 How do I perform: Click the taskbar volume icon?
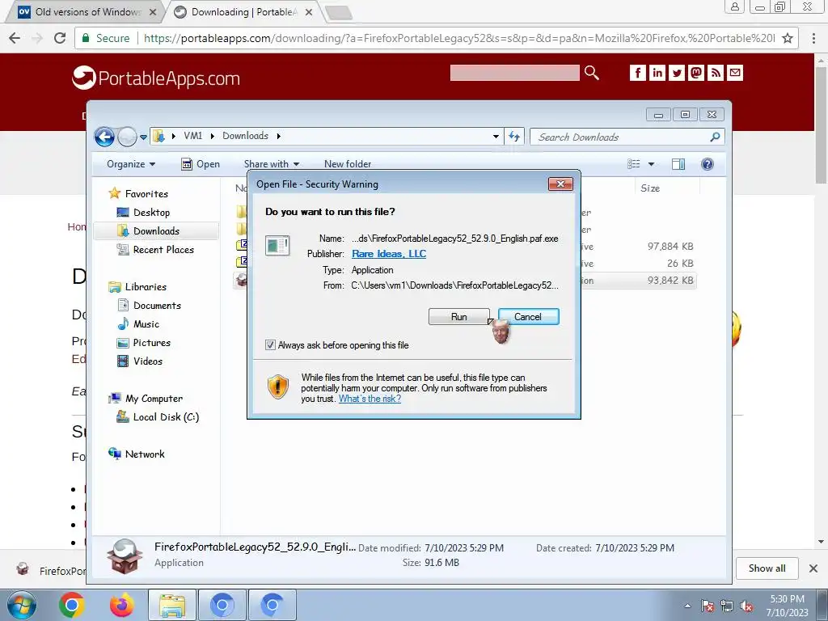pyautogui.click(x=746, y=606)
